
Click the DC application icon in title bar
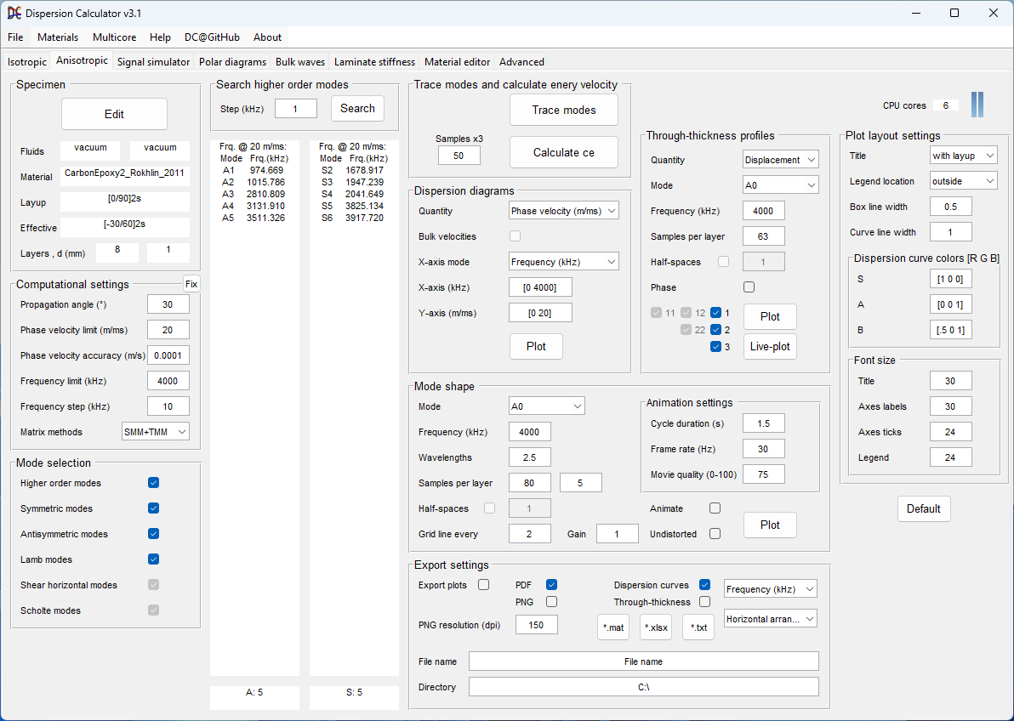tap(14, 13)
